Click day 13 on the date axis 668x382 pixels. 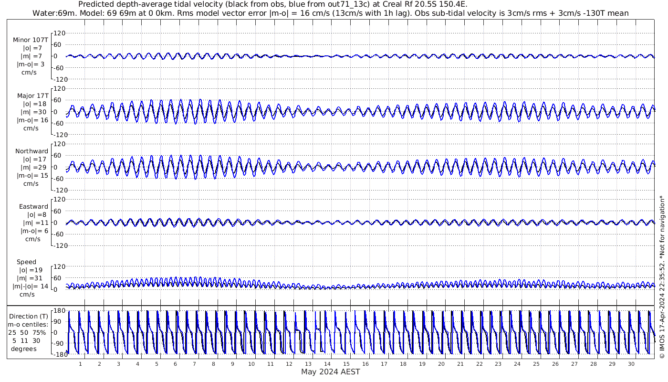308,364
